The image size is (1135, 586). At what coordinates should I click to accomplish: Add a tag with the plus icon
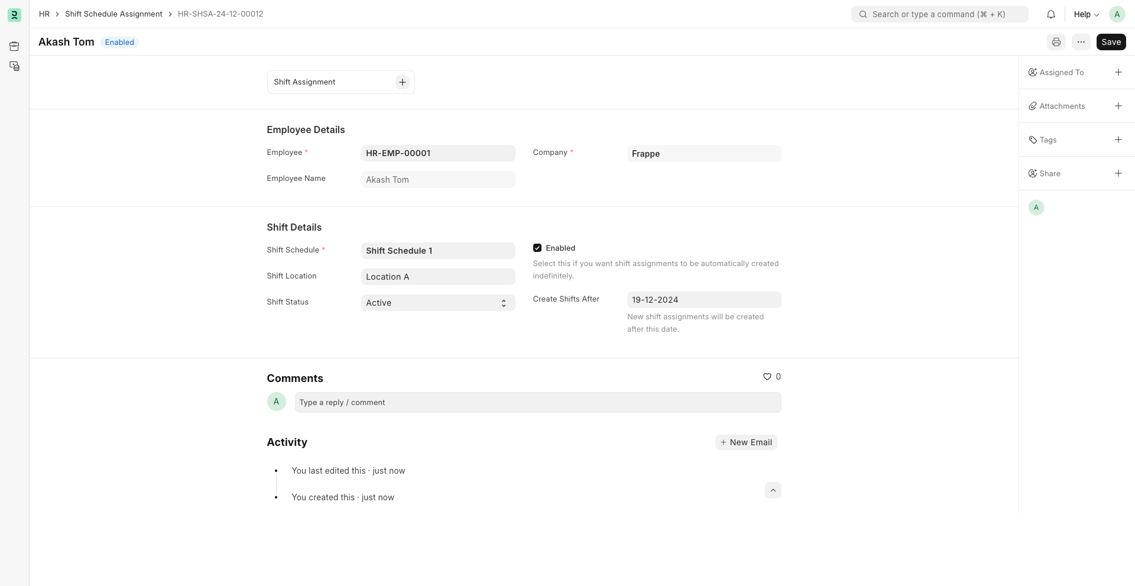pos(1118,140)
